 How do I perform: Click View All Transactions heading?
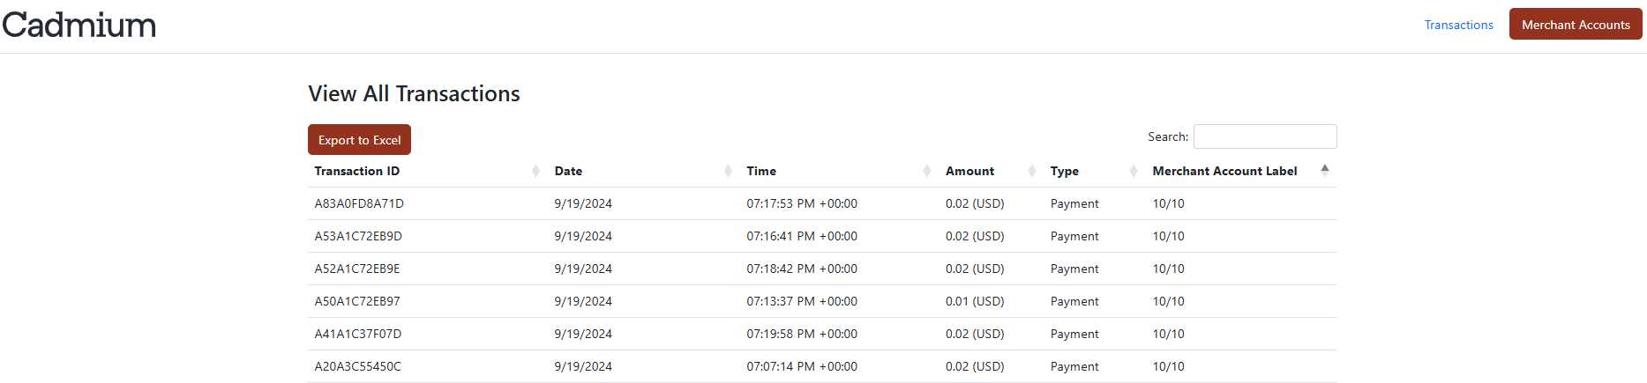(x=414, y=93)
